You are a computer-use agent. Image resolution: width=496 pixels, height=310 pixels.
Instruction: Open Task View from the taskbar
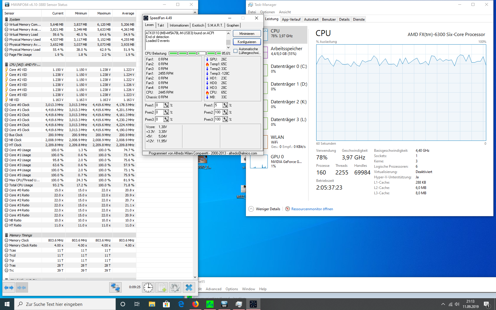[x=137, y=304]
